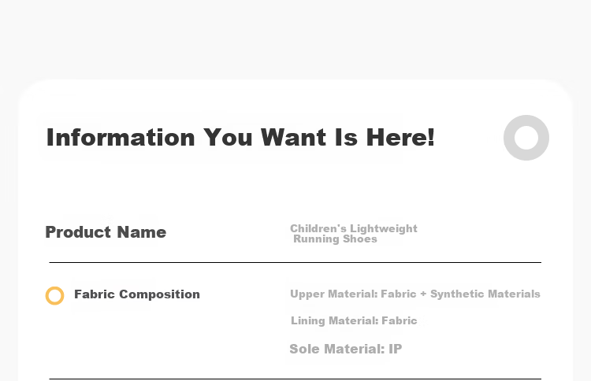591x381 pixels.
Task: Click the 'Information You Want Is Here!' heading
Action: point(240,138)
